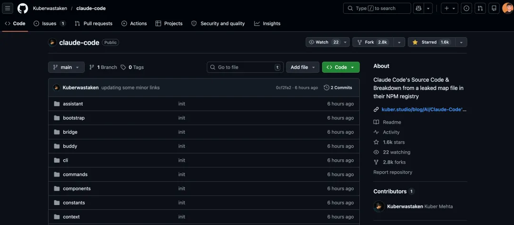The width and height of the screenshot is (514, 225).
Task: Click folder icon of commands row
Action: [x=57, y=174]
